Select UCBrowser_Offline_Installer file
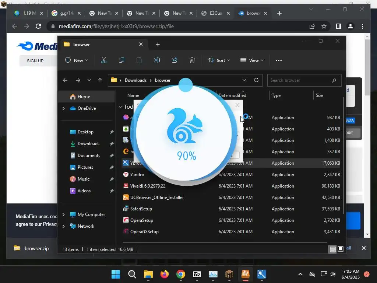The width and height of the screenshot is (377, 283). click(157, 198)
